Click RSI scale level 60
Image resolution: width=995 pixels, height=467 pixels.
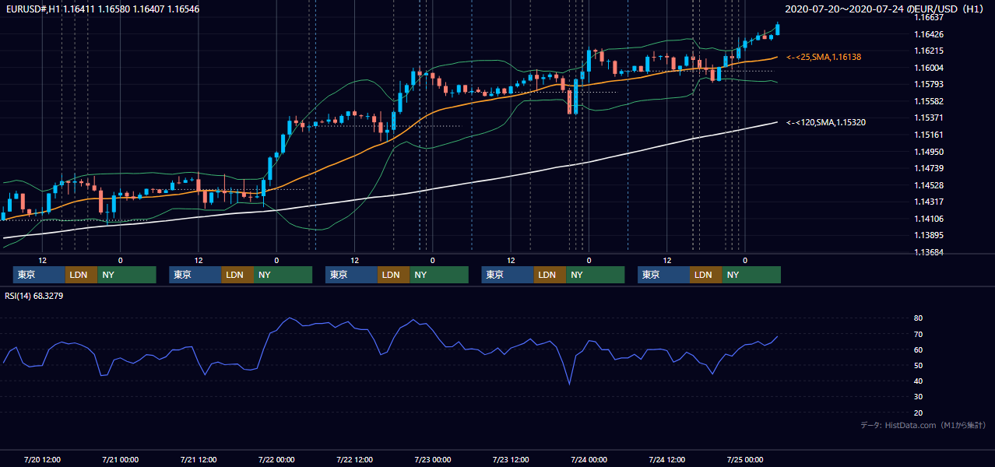pos(919,349)
